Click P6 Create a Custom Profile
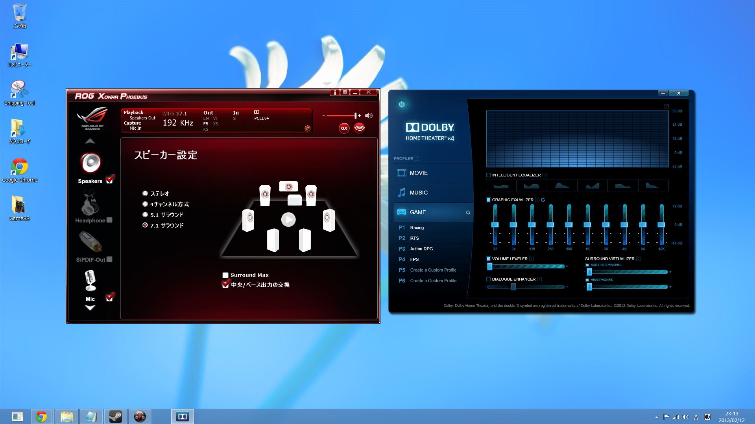The width and height of the screenshot is (755, 424). click(433, 281)
